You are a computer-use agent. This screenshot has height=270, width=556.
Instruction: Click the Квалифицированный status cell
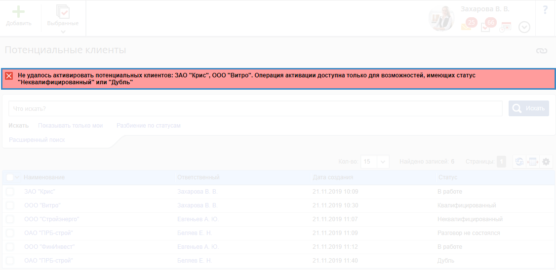click(x=467, y=205)
